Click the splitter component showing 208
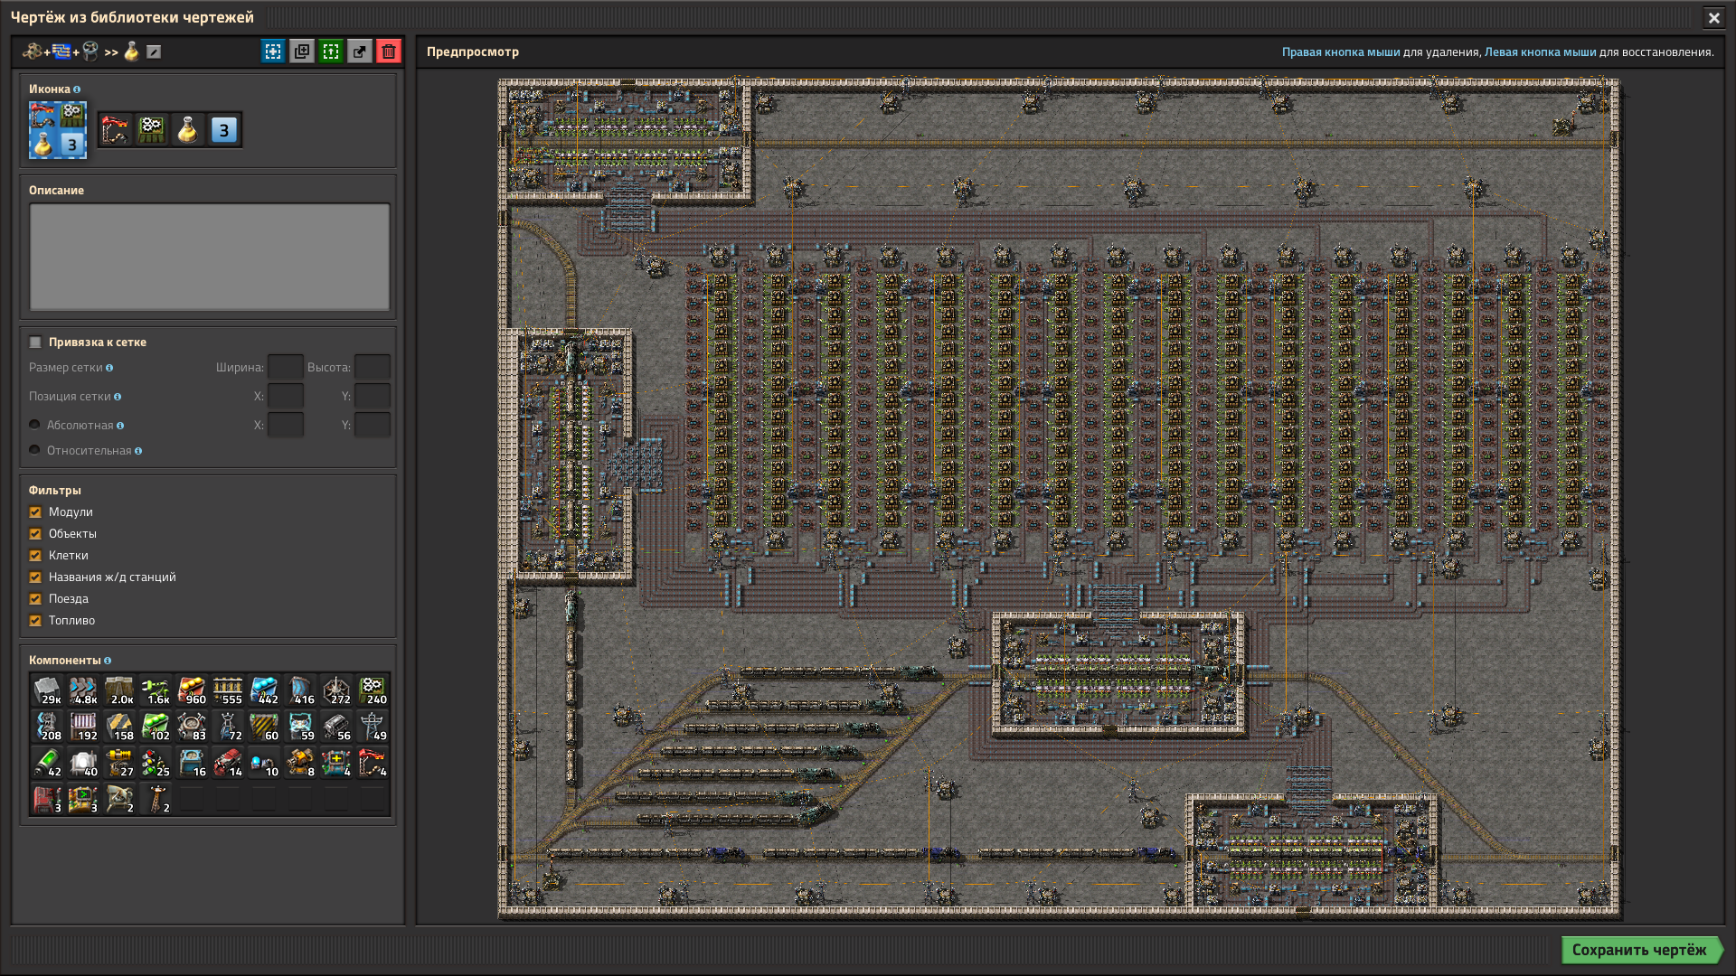The image size is (1736, 976). click(x=47, y=727)
